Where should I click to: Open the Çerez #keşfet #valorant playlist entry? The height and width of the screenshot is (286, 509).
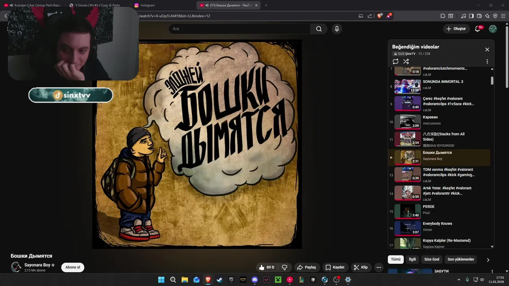click(439, 104)
